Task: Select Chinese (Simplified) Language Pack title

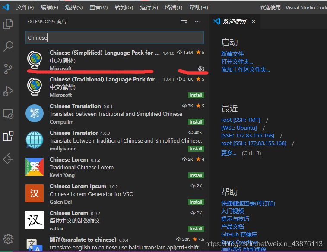Action: point(105,53)
